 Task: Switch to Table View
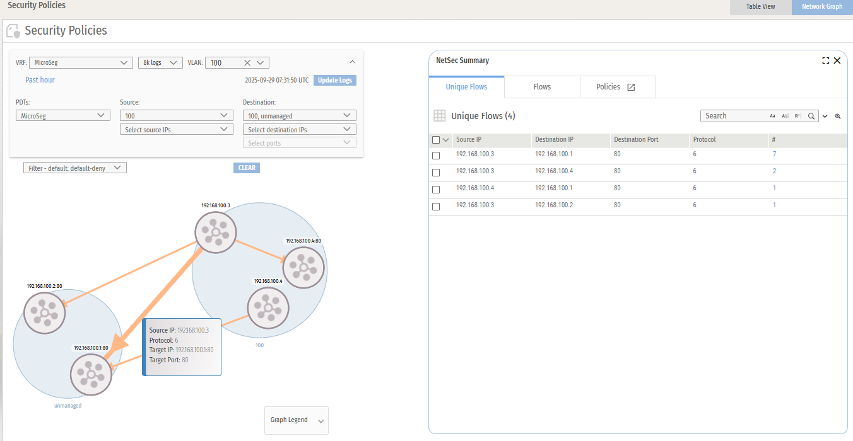[761, 6]
